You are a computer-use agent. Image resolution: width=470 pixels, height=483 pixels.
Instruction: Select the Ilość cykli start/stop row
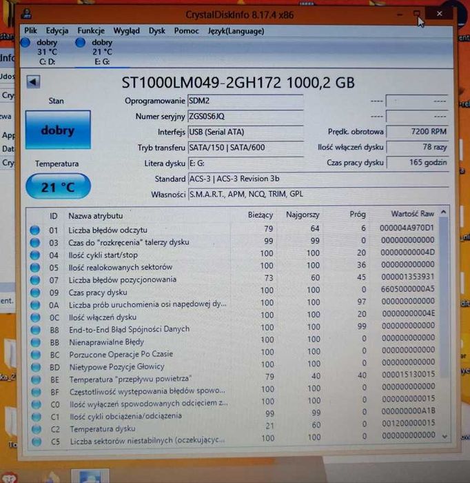233,254
